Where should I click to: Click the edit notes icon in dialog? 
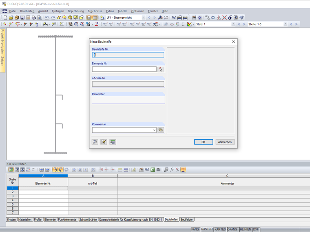(104, 142)
